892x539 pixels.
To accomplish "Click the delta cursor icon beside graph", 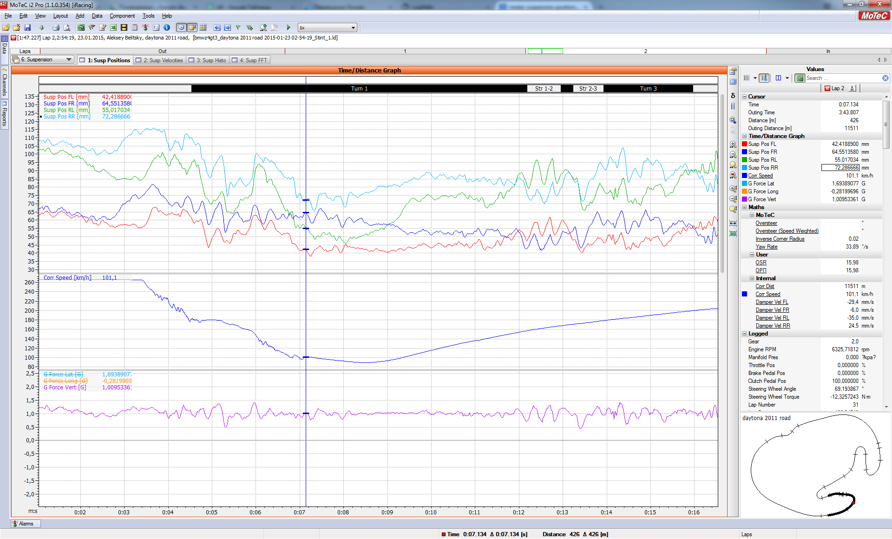I will tap(733, 96).
